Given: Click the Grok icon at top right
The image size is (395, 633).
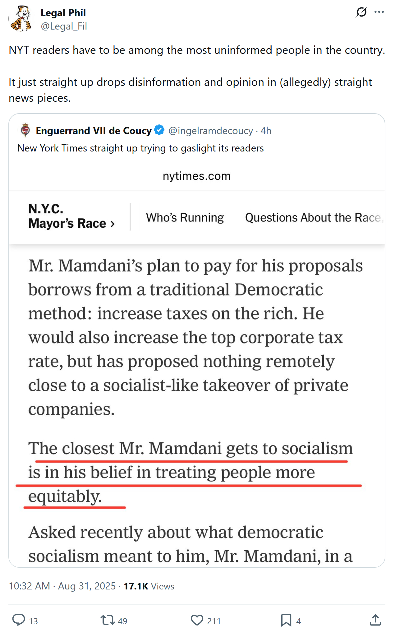Looking at the screenshot, I should (361, 12).
